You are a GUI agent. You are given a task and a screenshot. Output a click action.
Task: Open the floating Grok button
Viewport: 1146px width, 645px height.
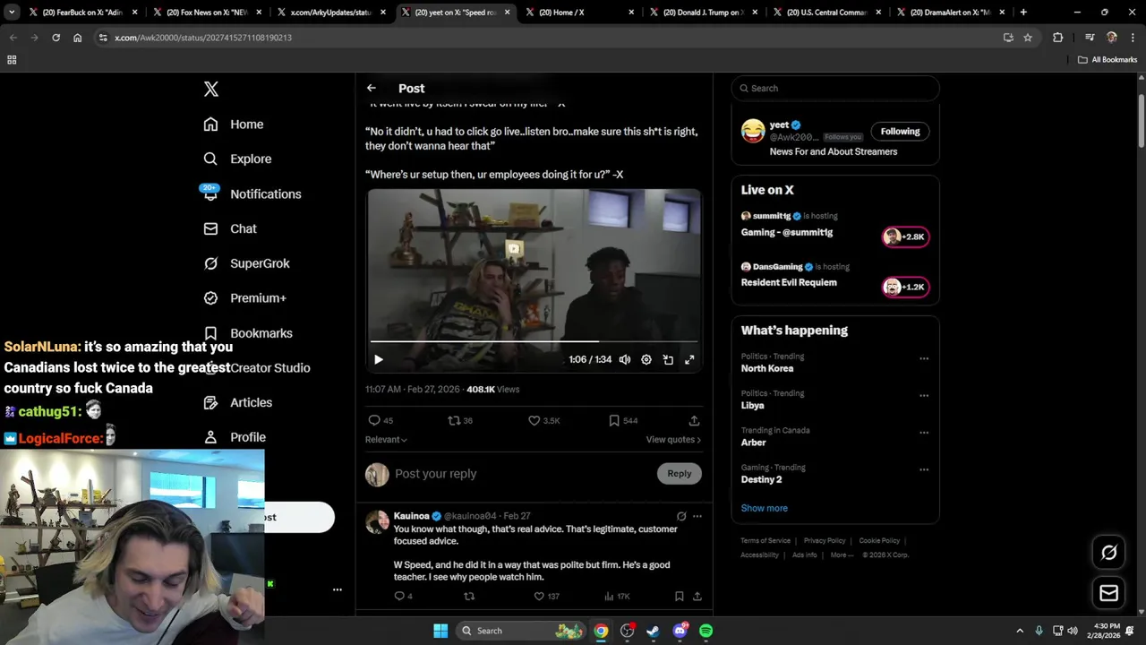pos(1108,553)
